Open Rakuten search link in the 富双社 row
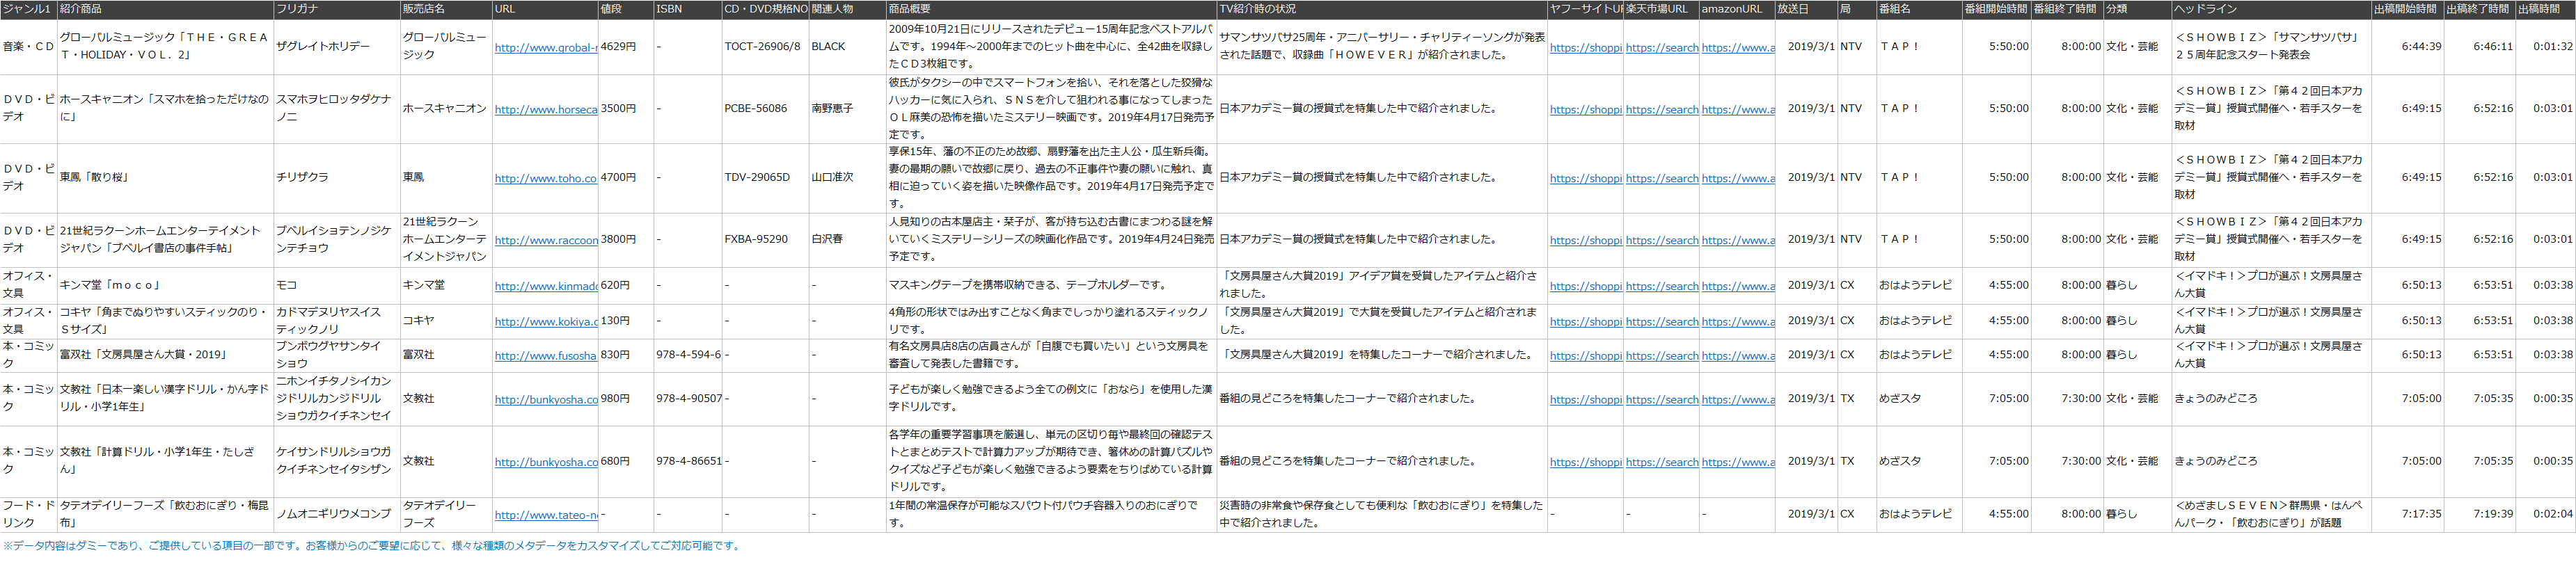2576x562 pixels. (x=1661, y=356)
